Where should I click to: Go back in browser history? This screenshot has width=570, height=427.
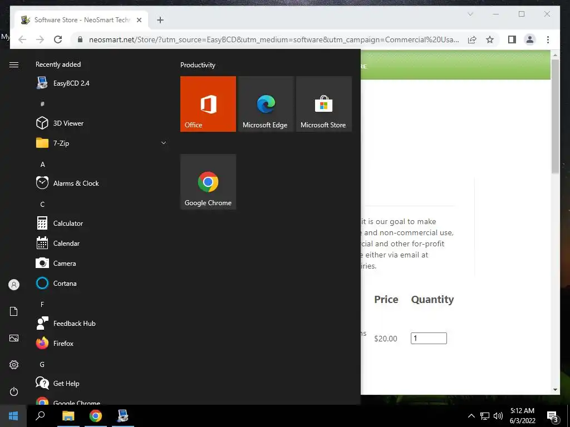tap(22, 39)
